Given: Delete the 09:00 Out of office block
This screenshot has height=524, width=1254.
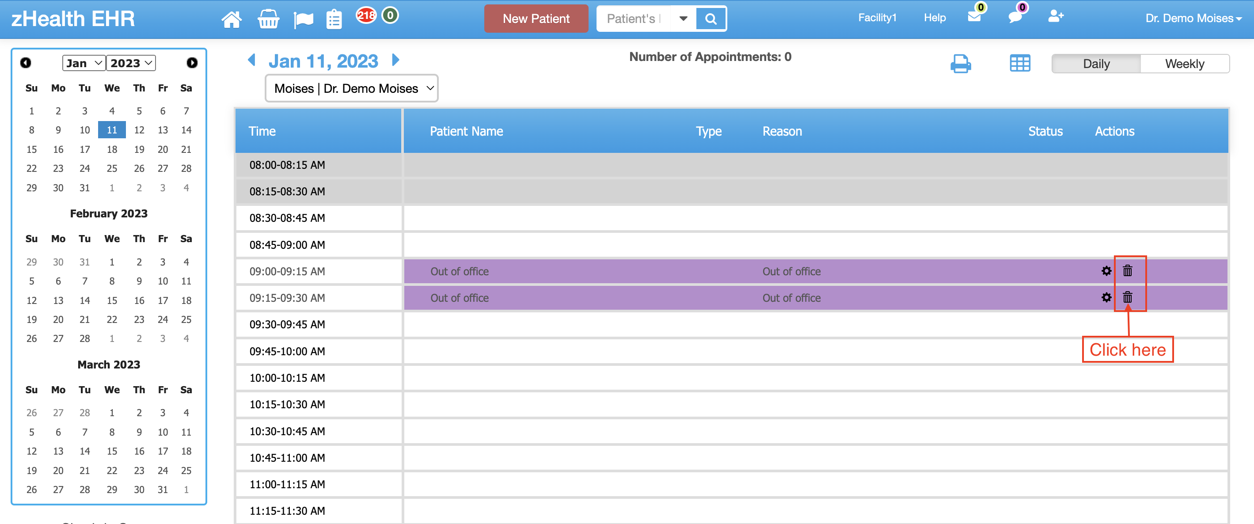Looking at the screenshot, I should point(1129,271).
